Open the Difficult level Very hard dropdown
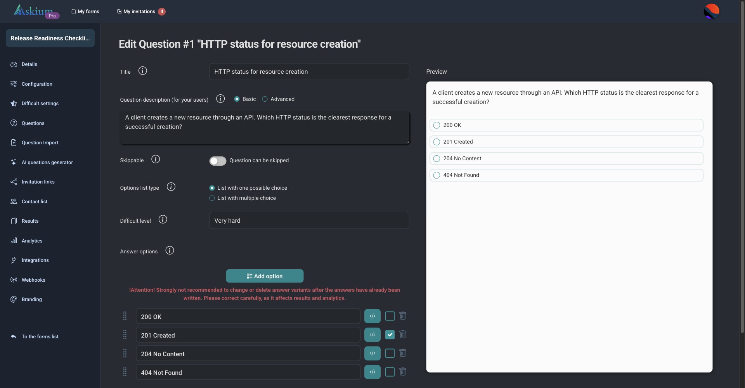This screenshot has width=745, height=388. click(x=309, y=220)
